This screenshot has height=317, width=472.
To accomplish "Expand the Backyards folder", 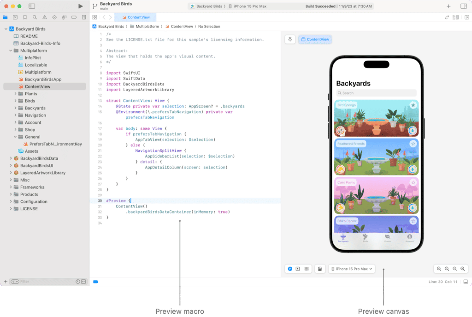I will (x=15, y=108).
